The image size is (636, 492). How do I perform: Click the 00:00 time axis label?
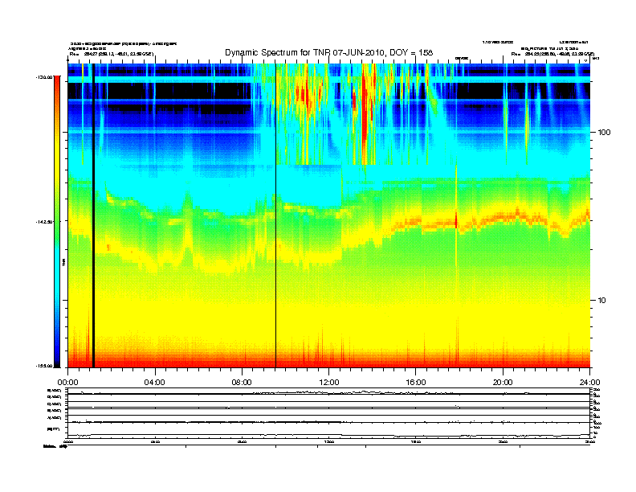pos(67,383)
